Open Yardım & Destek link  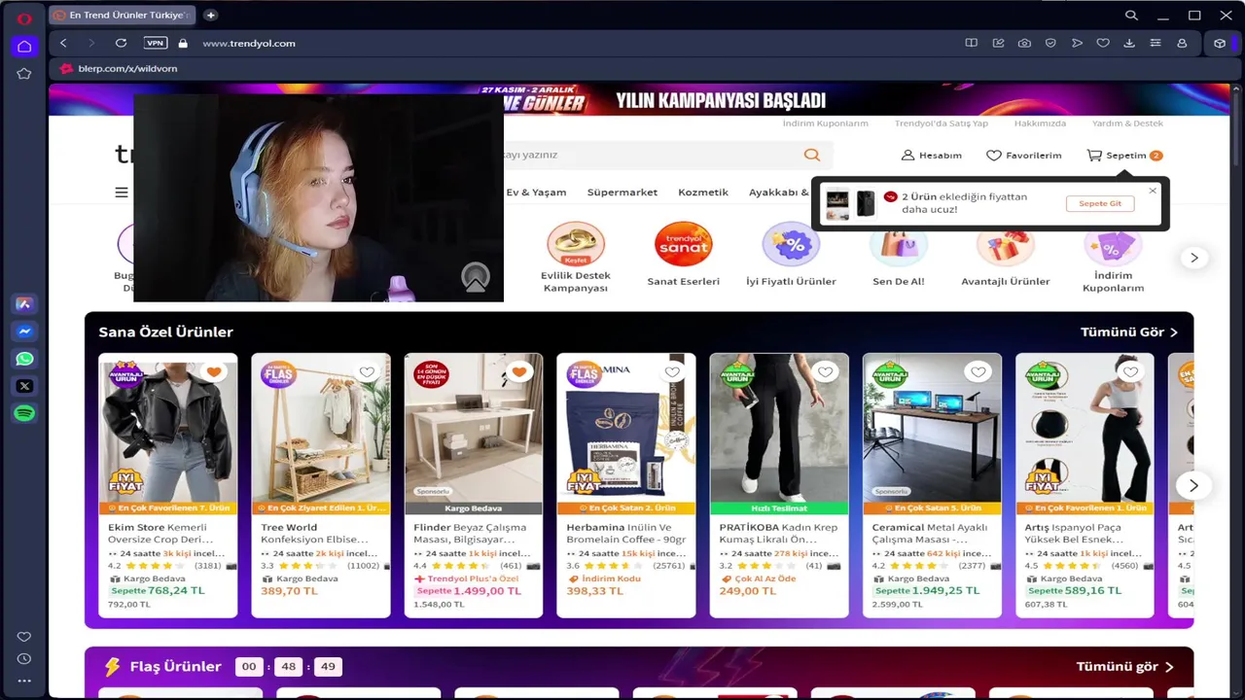coord(1127,123)
